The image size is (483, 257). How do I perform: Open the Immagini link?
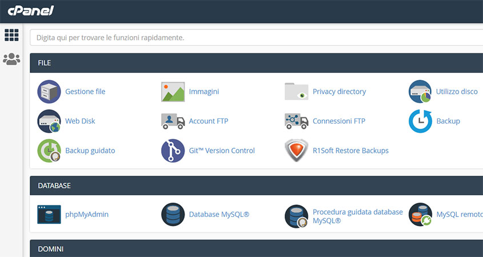tap(204, 92)
